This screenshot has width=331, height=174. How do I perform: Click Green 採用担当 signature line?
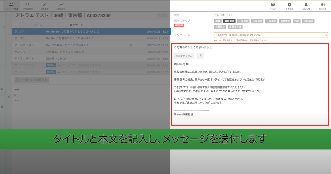184,114
